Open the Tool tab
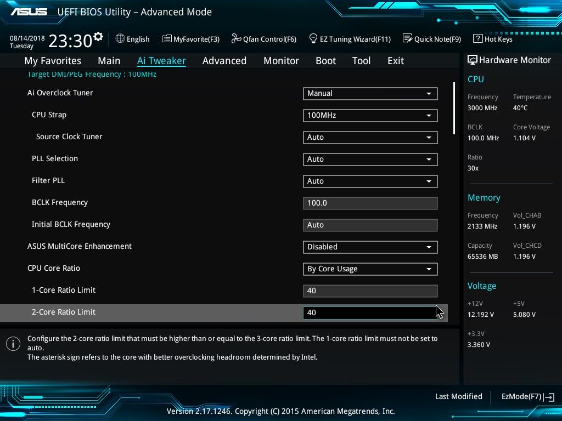The image size is (562, 421). 361,61
